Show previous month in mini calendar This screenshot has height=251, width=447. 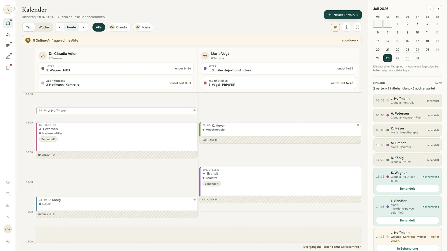tap(430, 9)
